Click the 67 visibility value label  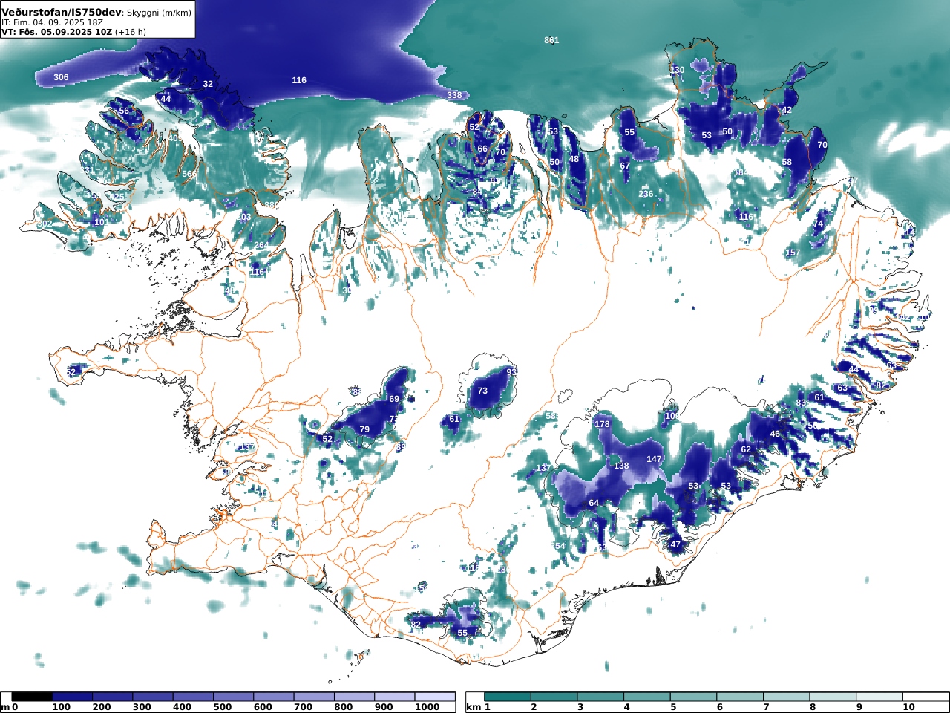[625, 166]
